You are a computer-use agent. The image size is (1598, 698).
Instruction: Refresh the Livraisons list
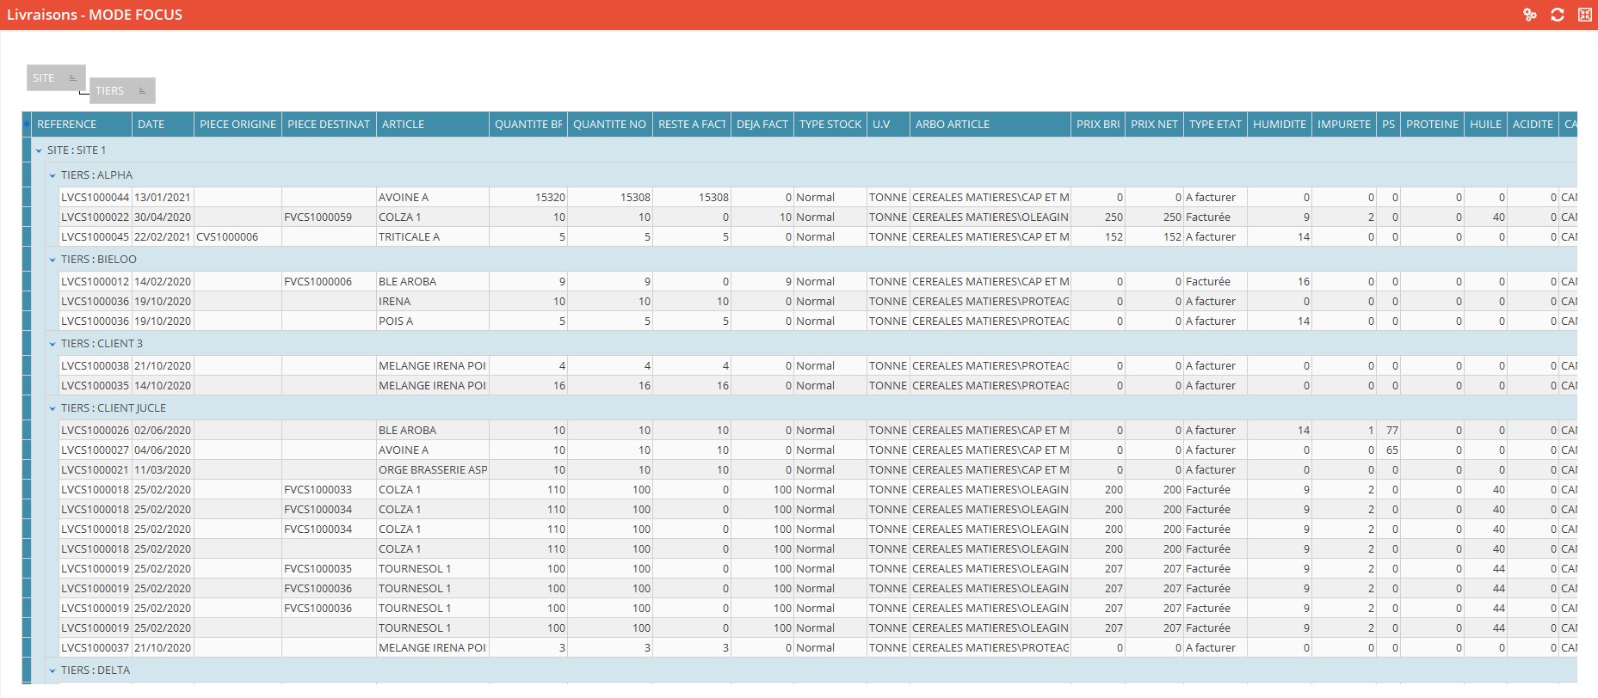click(x=1557, y=15)
